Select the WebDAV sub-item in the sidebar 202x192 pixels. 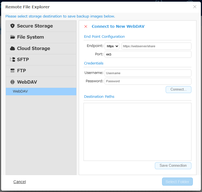click(41, 91)
